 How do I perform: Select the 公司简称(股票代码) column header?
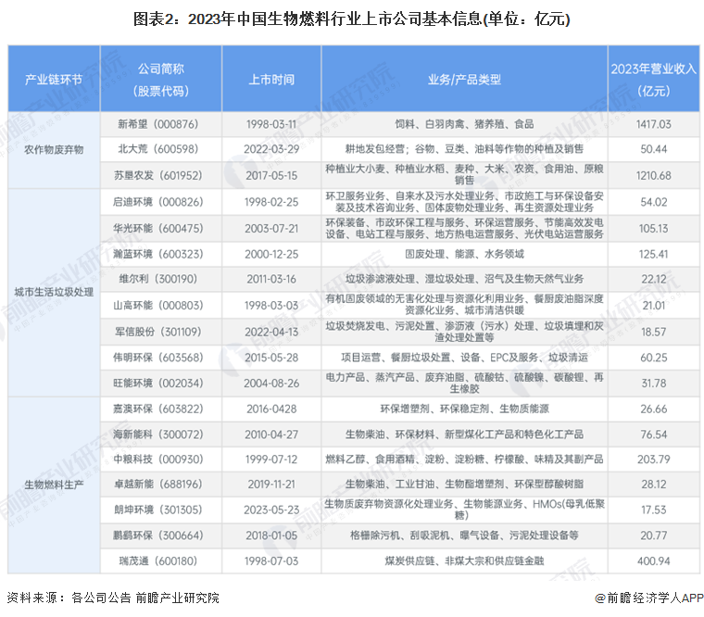(x=161, y=80)
